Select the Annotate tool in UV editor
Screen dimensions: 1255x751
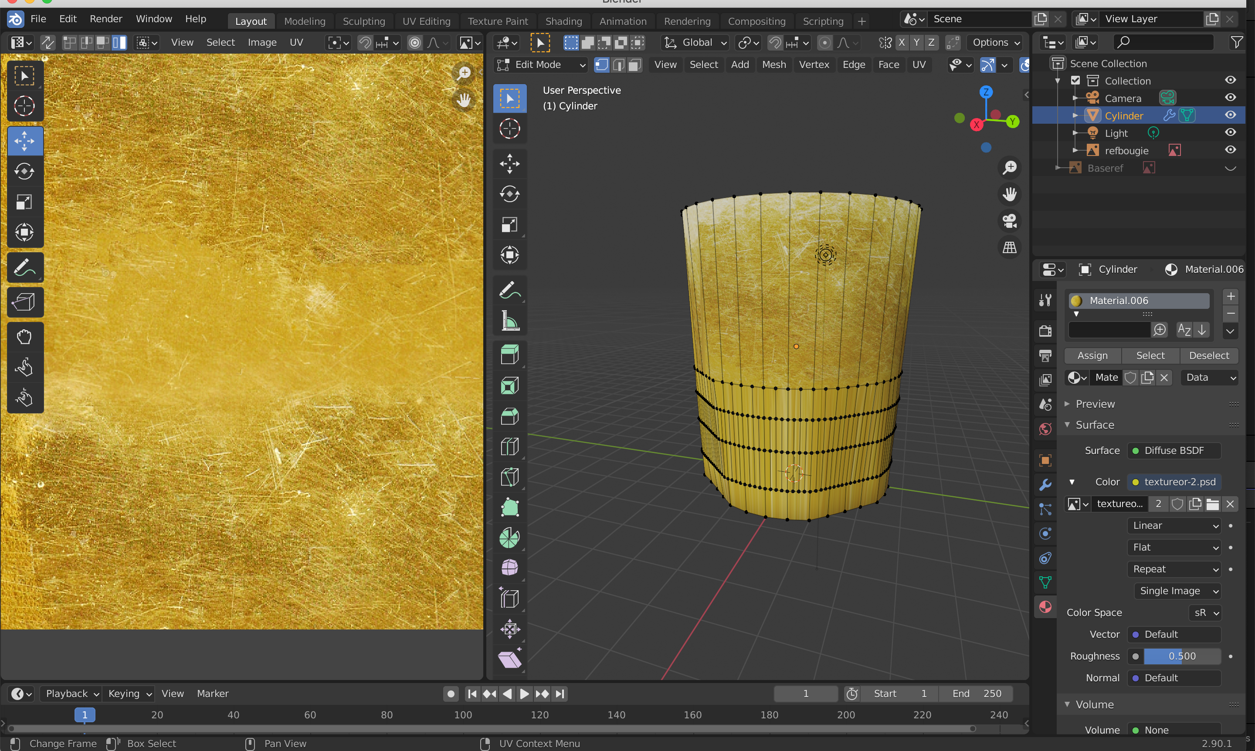click(24, 267)
